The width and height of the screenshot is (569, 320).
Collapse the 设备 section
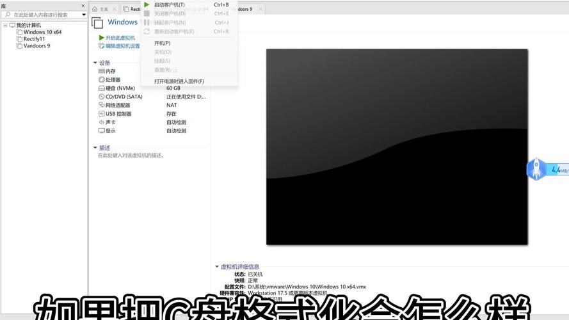pos(95,63)
